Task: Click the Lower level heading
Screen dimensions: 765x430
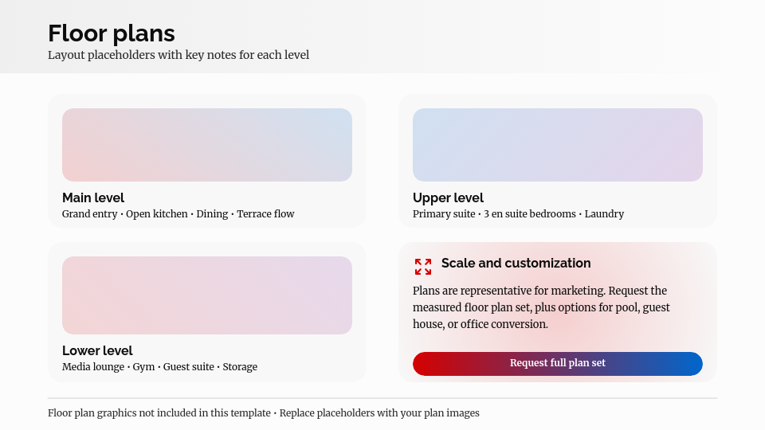Action: tap(97, 350)
